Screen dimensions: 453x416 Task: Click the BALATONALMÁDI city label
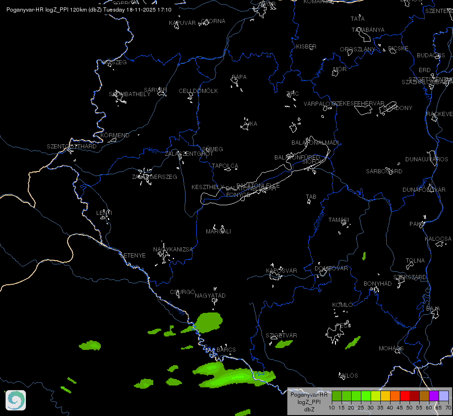(x=316, y=143)
